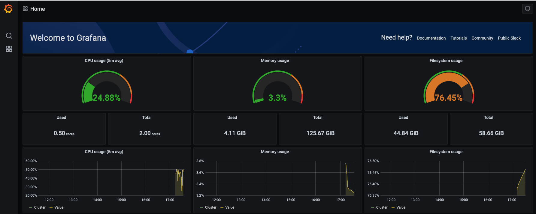Viewport: 536px width, 214px height.
Task: Click the green Cluster color swatch in CPU legend
Action: 31,208
